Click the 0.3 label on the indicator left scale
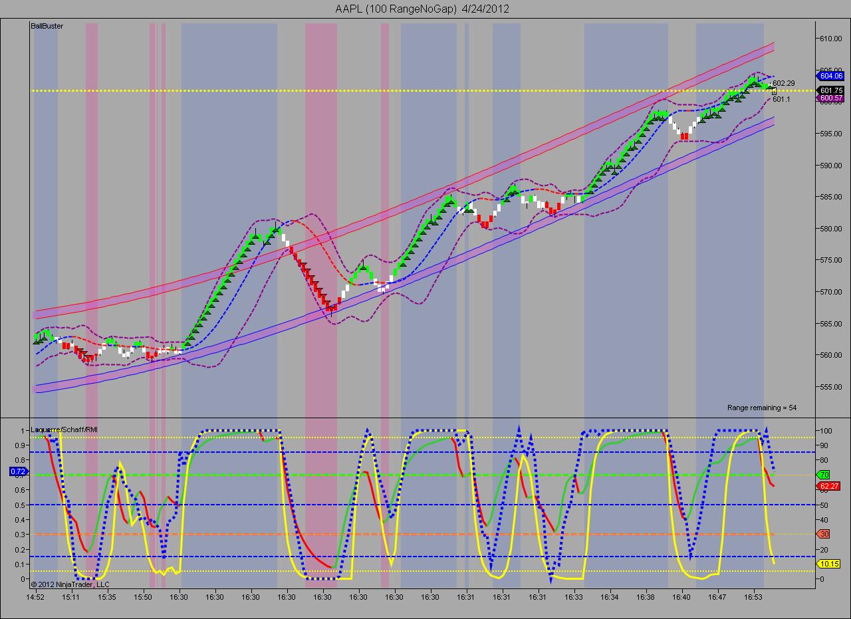851x619 pixels. click(21, 534)
